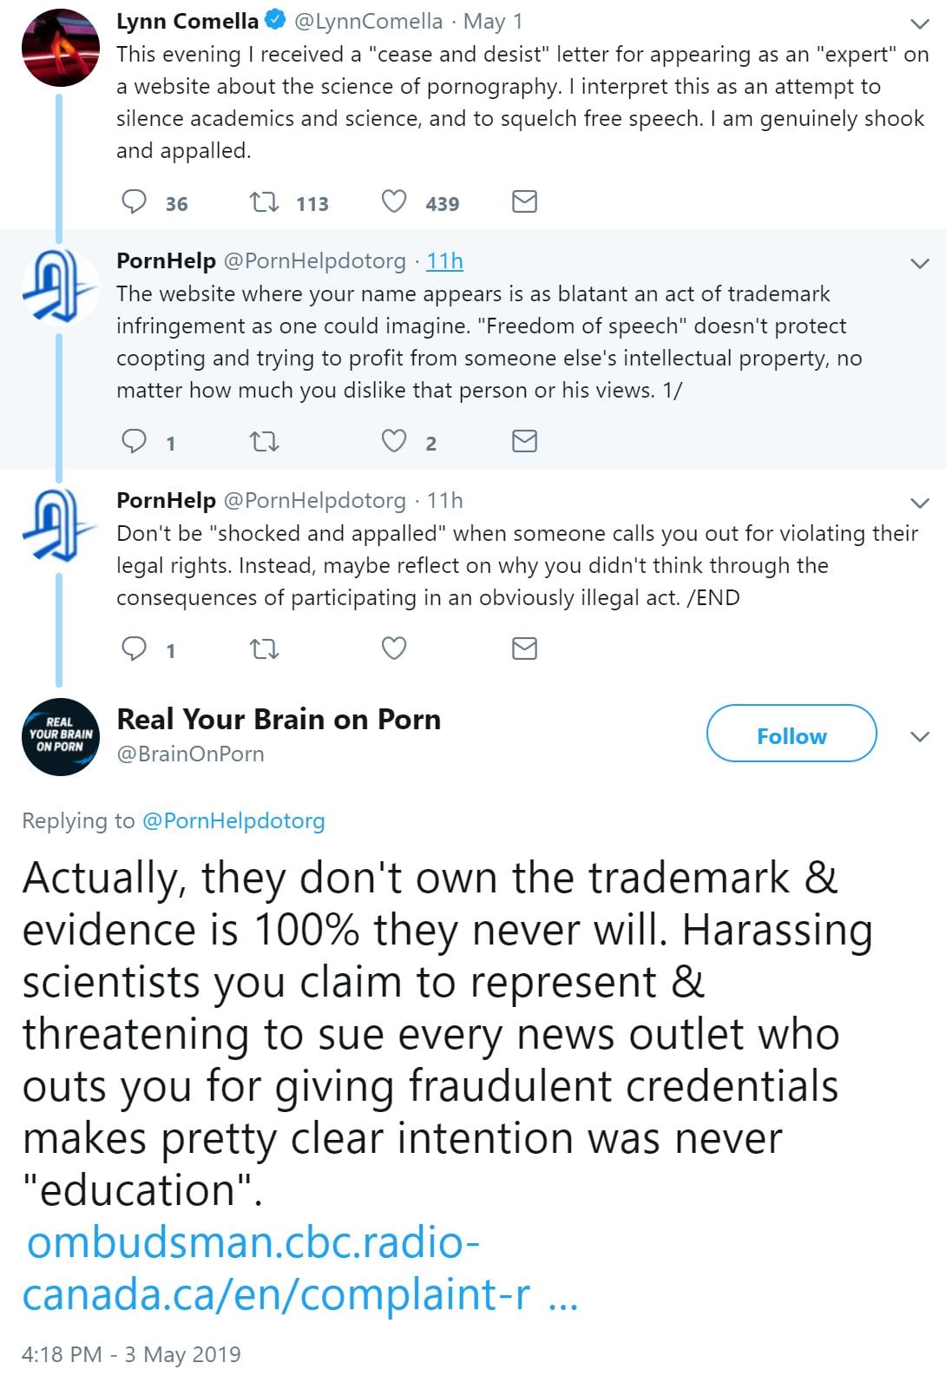This screenshot has width=946, height=1376.
Task: Open more options for Lynn Comella's tweet
Action: point(919,23)
